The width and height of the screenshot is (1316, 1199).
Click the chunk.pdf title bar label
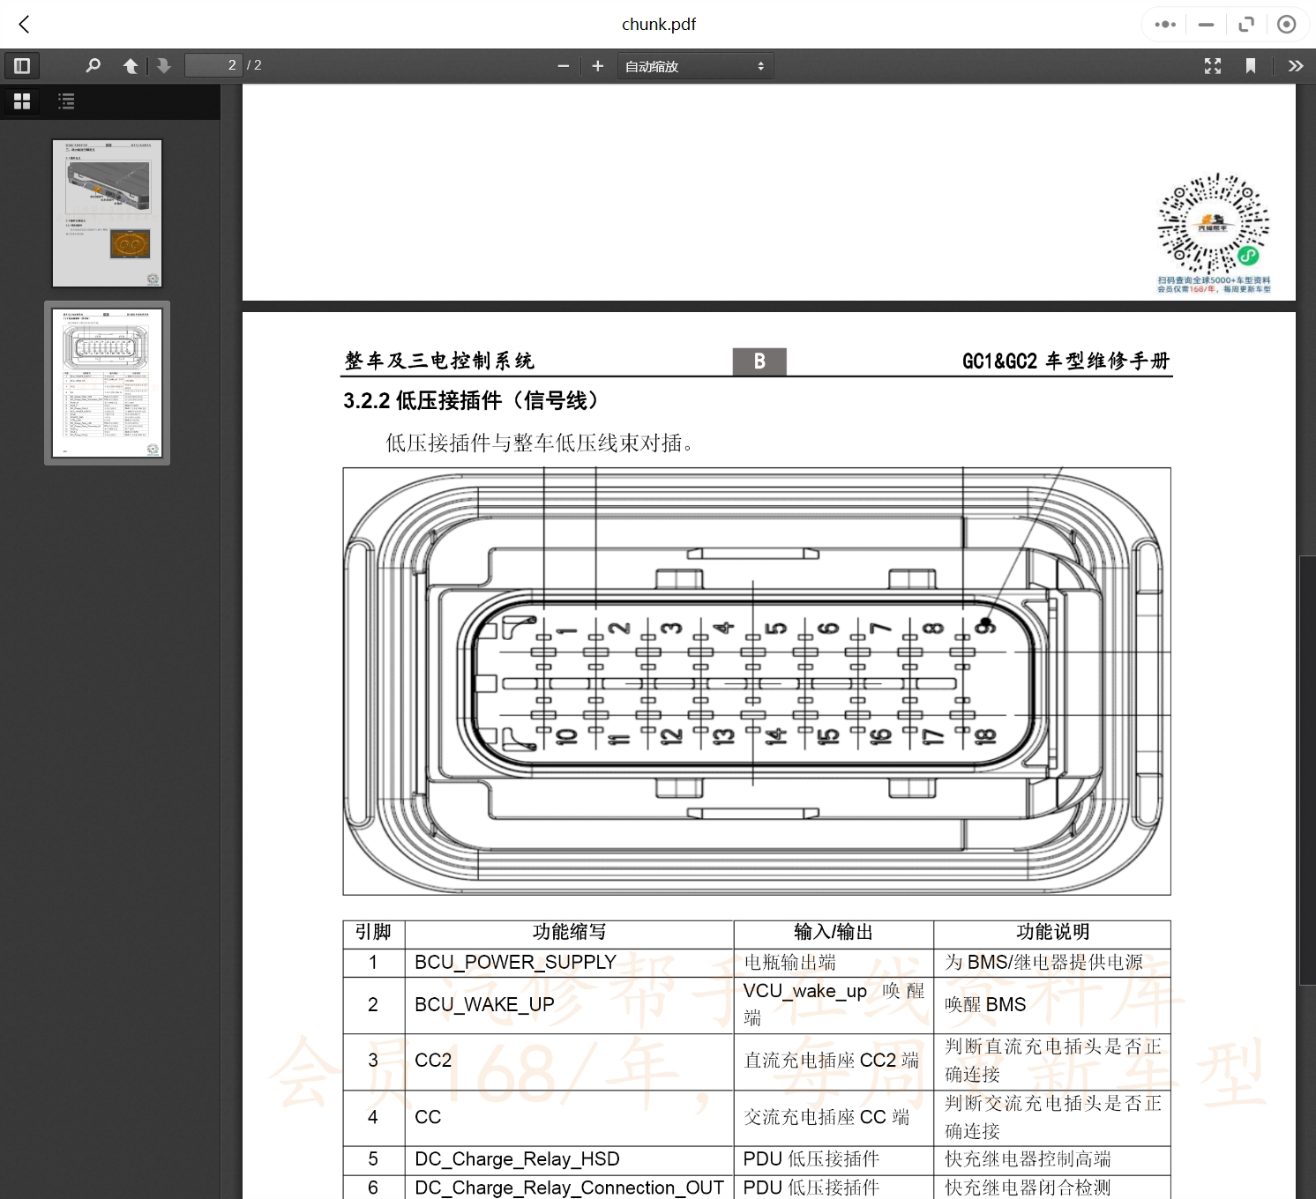point(658,24)
